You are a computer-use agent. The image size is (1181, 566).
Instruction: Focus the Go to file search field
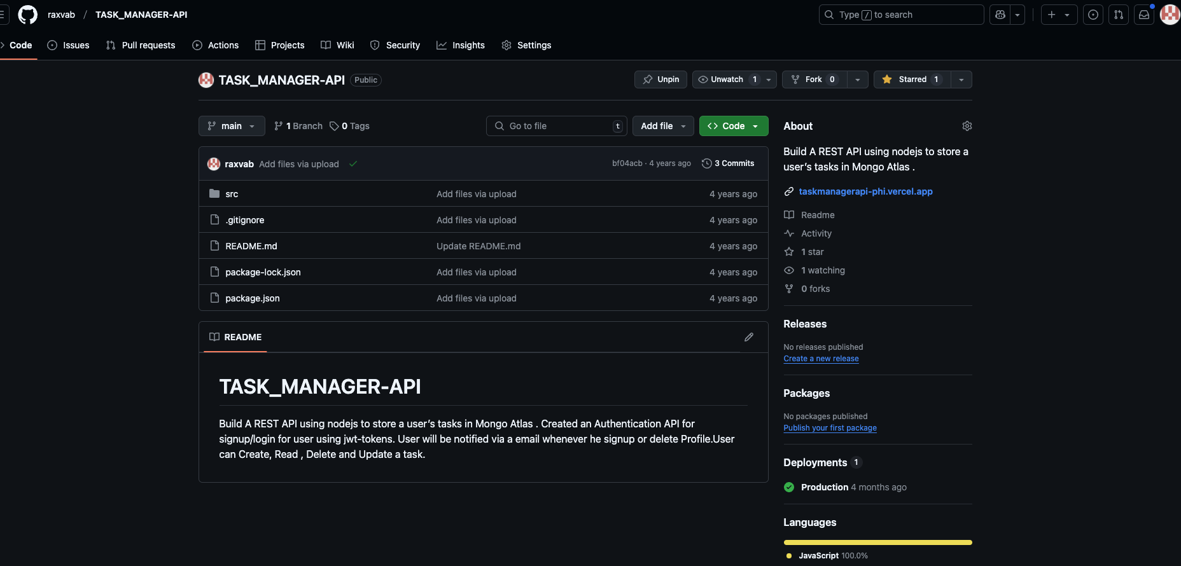coord(557,126)
